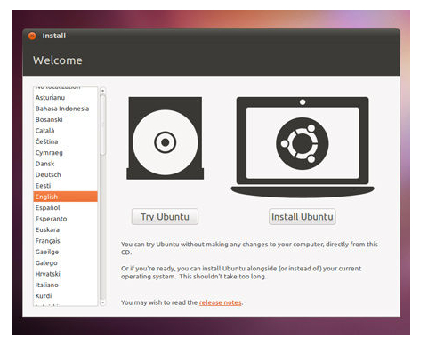Click the language list scrollbar thumb
This screenshot has height=346, width=428.
point(102,125)
